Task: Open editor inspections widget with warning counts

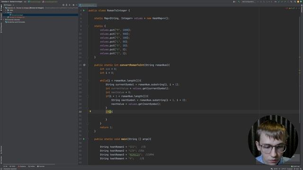Action: click(x=292, y=8)
